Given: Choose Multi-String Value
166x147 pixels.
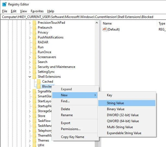Looking at the screenshot, I should point(127,127).
